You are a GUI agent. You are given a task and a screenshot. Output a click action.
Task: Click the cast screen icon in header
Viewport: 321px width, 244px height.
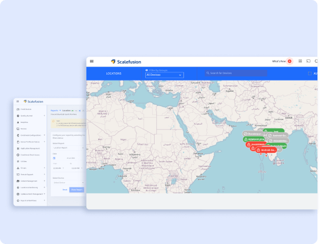click(308, 61)
